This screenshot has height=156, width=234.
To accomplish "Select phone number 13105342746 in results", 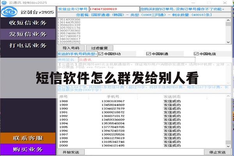I will tap(113, 142).
